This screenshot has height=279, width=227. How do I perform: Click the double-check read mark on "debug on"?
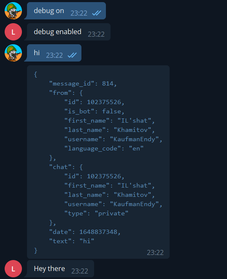(97, 13)
